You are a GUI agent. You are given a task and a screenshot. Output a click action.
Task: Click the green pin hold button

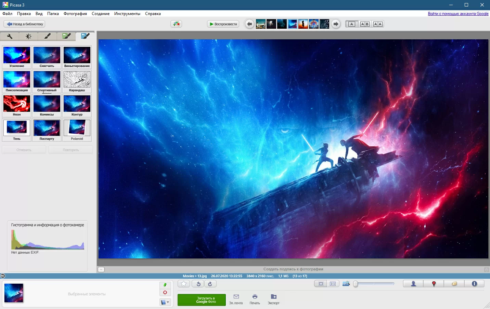pyautogui.click(x=165, y=285)
